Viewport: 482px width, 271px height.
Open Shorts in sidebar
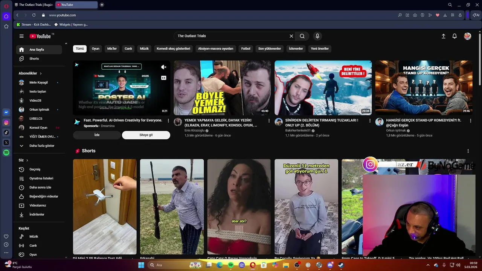[39, 59]
